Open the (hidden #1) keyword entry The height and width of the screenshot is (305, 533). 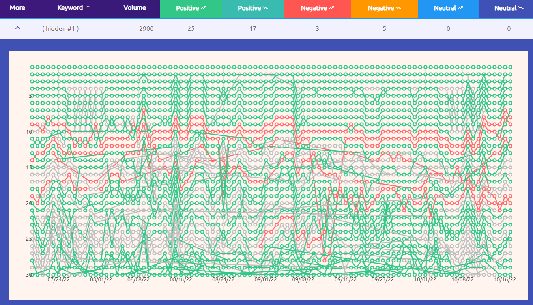click(x=60, y=28)
